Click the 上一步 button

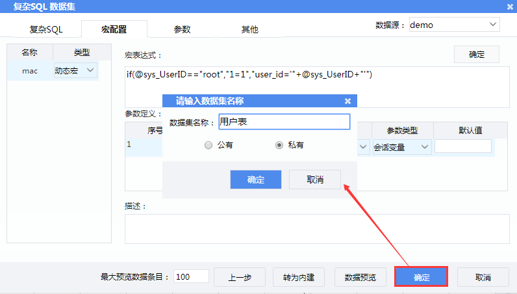coord(240,277)
